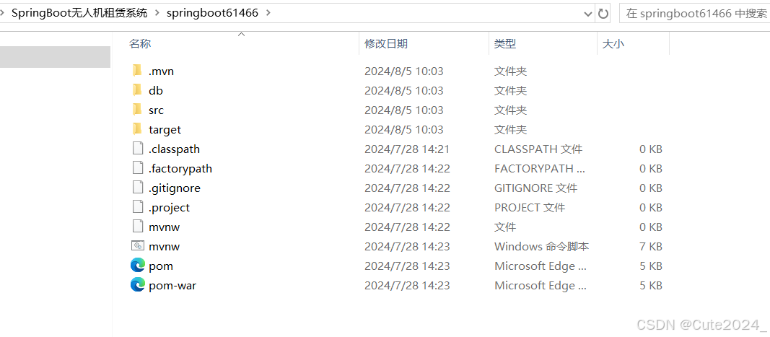Click pom-war 5 KB size cell

click(651, 286)
